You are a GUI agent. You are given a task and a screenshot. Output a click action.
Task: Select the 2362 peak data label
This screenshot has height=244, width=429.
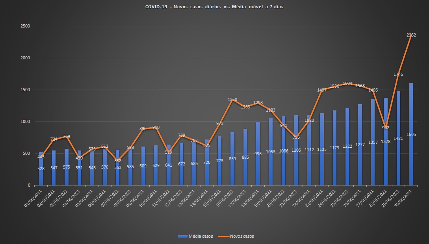click(x=411, y=35)
